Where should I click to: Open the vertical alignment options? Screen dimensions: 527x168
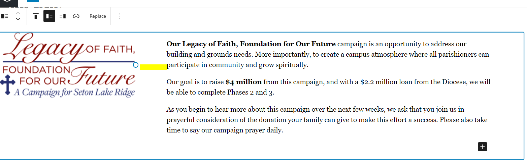click(x=36, y=16)
